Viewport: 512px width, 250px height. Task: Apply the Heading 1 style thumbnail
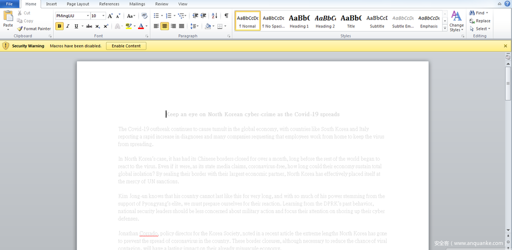click(299, 21)
